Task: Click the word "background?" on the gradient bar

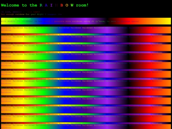Action: (24, 19)
